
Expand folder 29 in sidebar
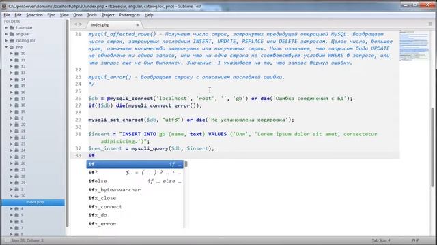(12, 183)
